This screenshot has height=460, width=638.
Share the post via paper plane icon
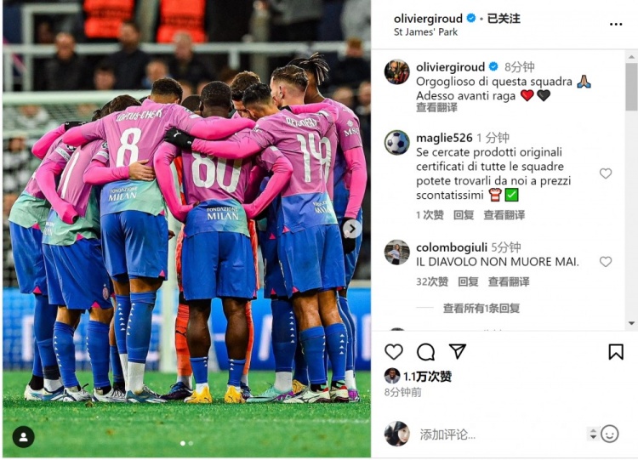point(458,351)
